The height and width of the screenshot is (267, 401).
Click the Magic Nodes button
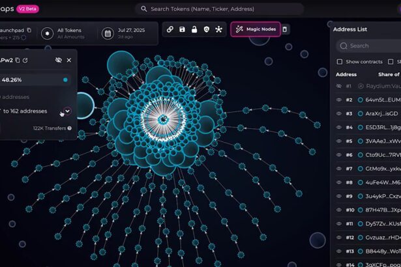coord(256,29)
